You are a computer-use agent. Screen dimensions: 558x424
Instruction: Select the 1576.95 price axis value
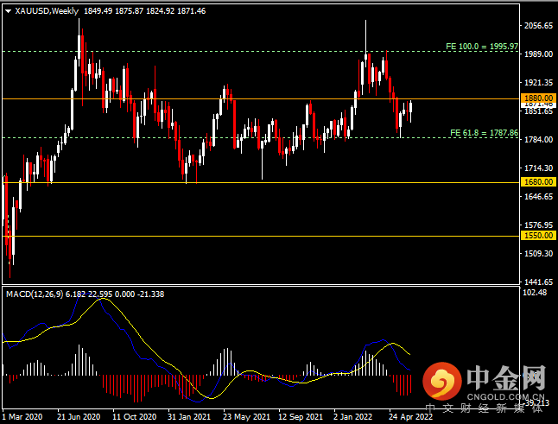click(538, 225)
